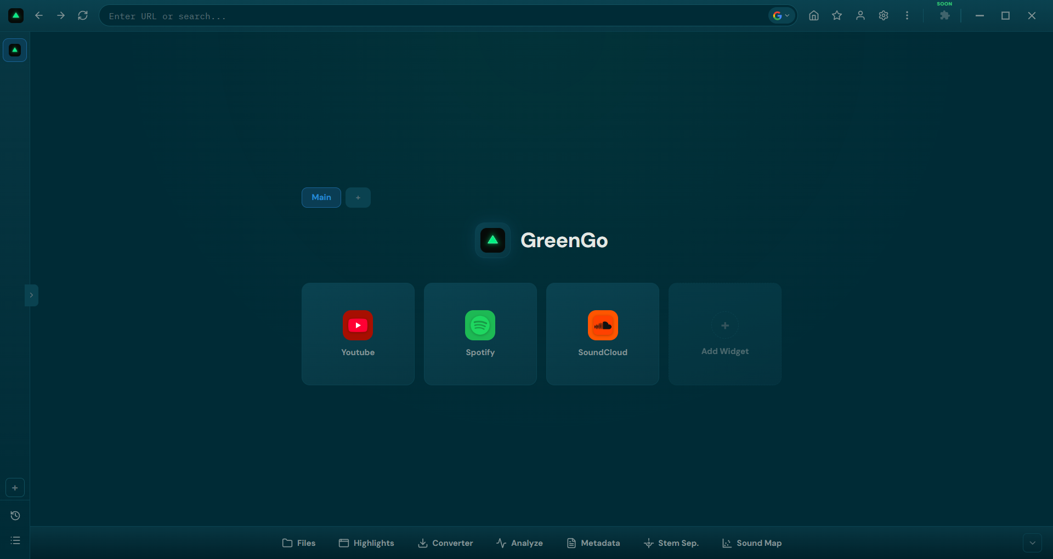Open the Youtube widget

click(358, 334)
